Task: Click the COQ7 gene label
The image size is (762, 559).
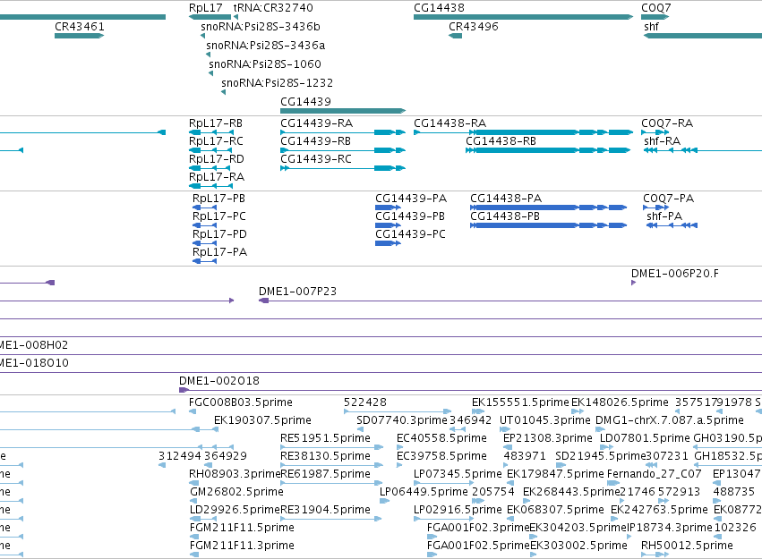Action: tap(656, 8)
